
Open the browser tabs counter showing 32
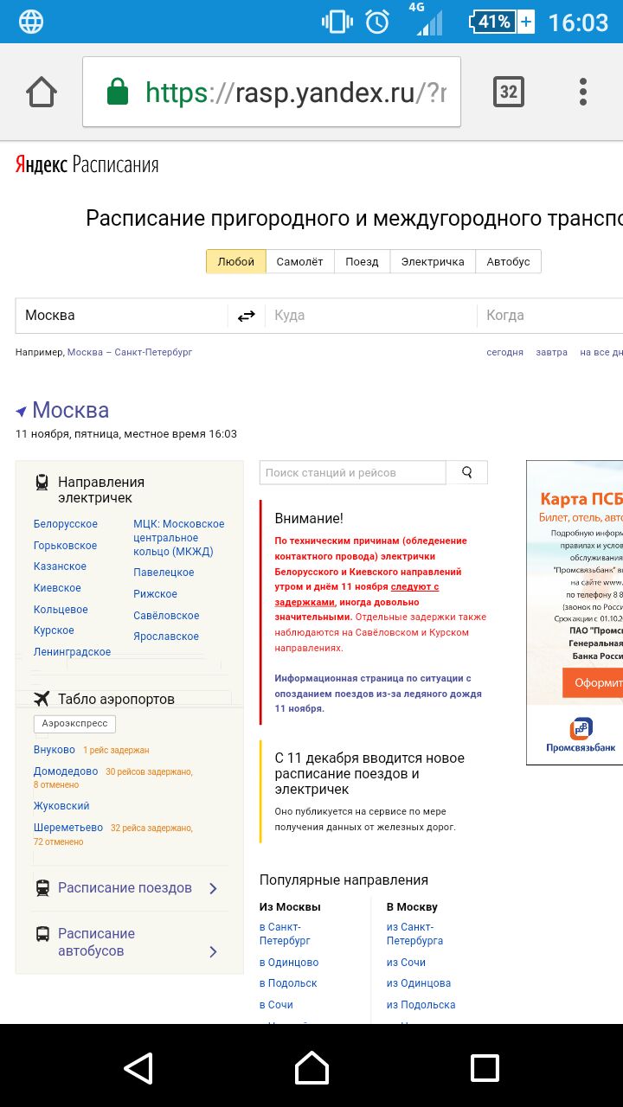point(509,92)
